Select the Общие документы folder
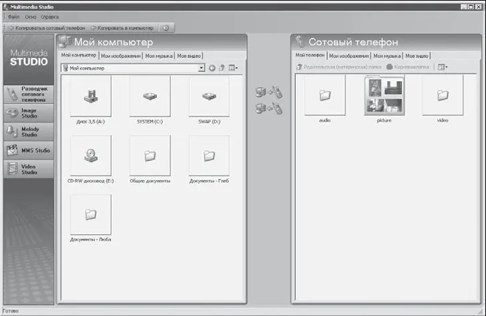Image resolution: width=486 pixels, height=316 pixels. click(150, 156)
